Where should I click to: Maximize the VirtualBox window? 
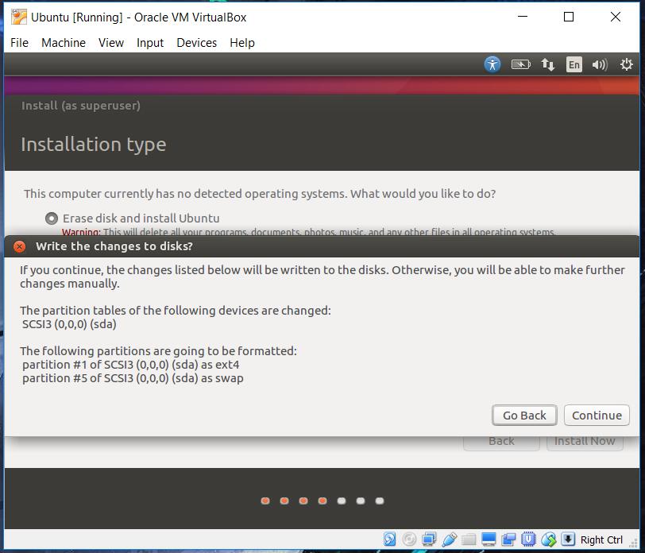(x=569, y=17)
